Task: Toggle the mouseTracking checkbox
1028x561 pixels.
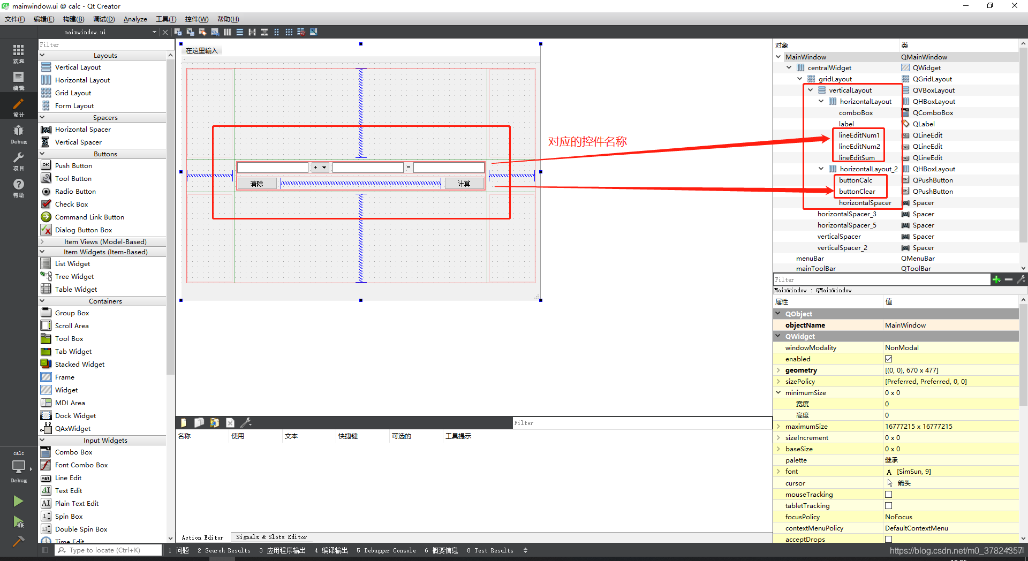Action: [x=889, y=495]
